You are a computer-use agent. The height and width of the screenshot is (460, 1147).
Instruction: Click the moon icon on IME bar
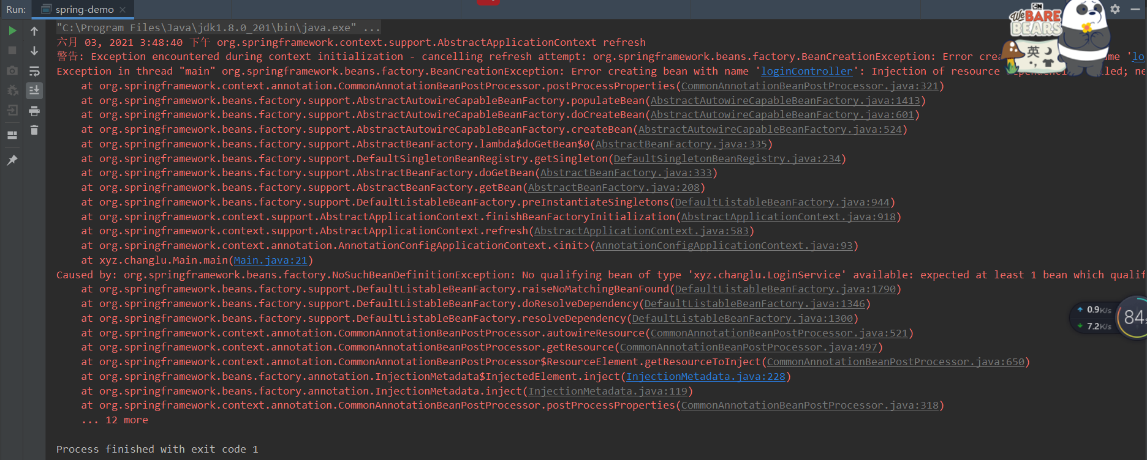click(x=1048, y=50)
